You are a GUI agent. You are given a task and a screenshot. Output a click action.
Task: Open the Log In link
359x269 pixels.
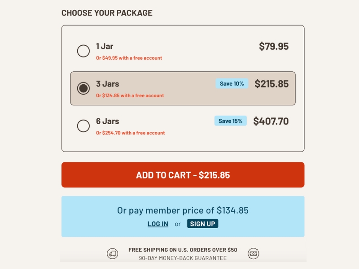click(x=158, y=224)
